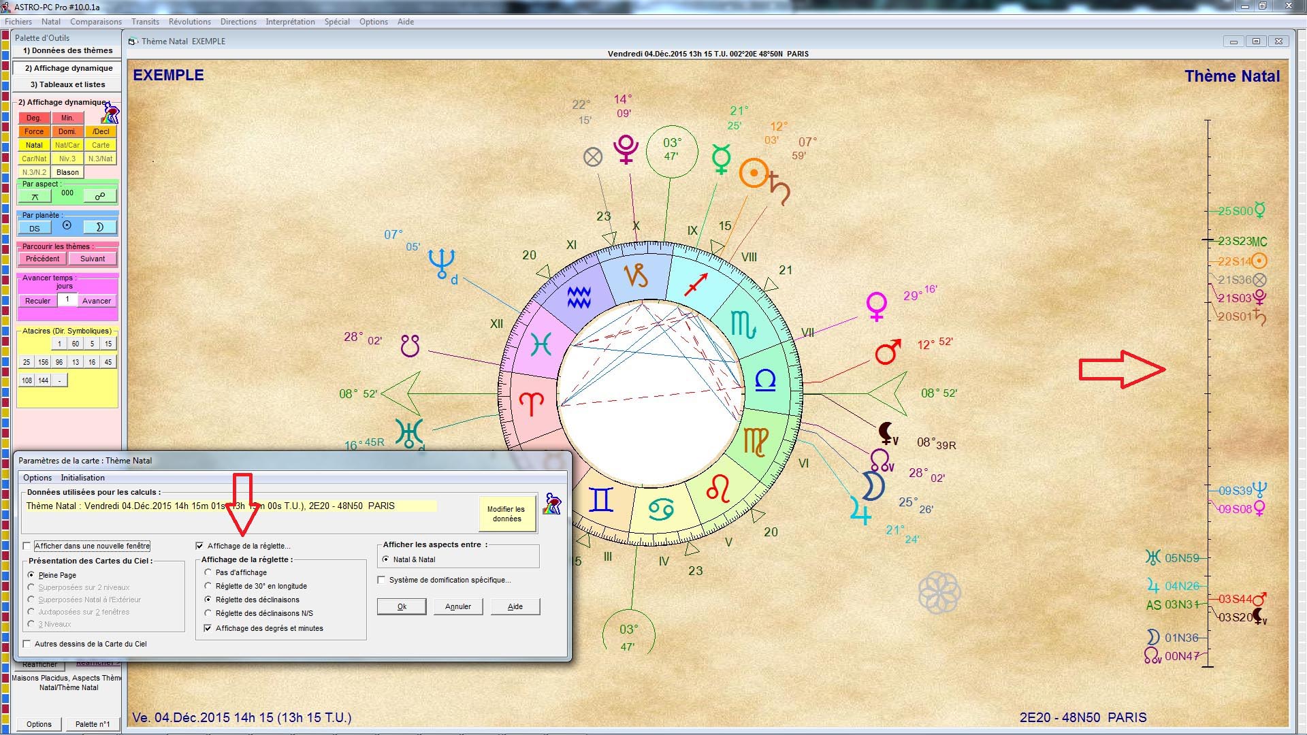Image resolution: width=1307 pixels, height=735 pixels.
Task: Click the Mercury symbol near the chart's top
Action: (721, 159)
